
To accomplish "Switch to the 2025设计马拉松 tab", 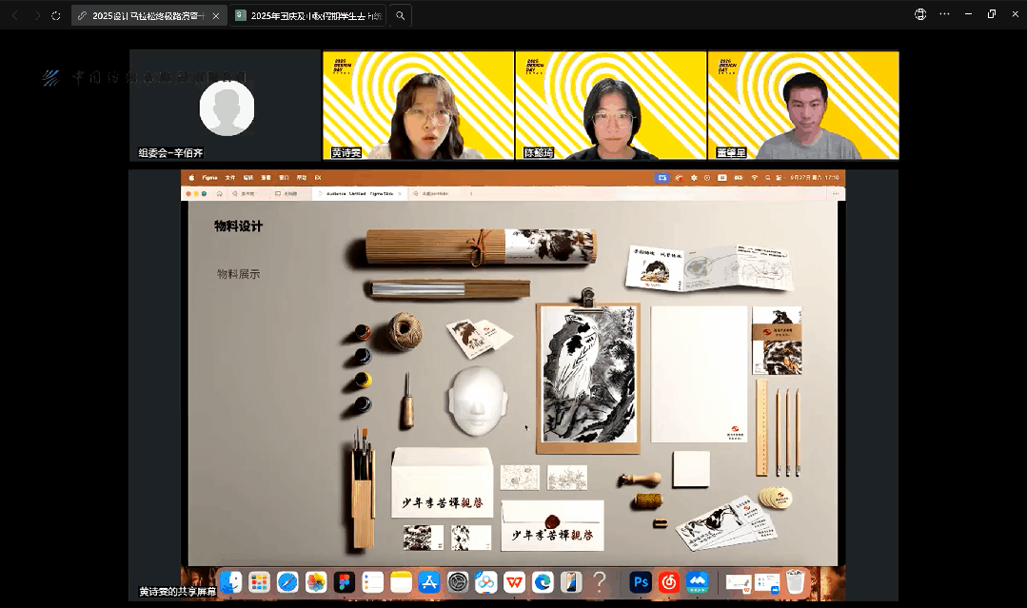I will pyautogui.click(x=143, y=15).
